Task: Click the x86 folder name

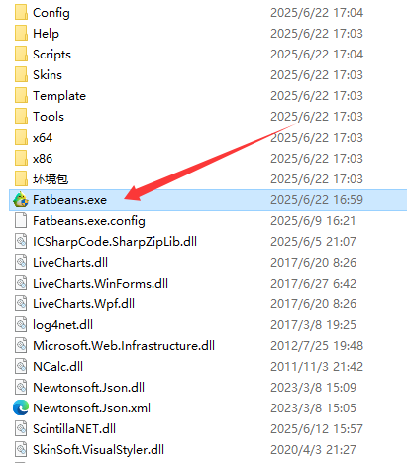Action: [43, 159]
